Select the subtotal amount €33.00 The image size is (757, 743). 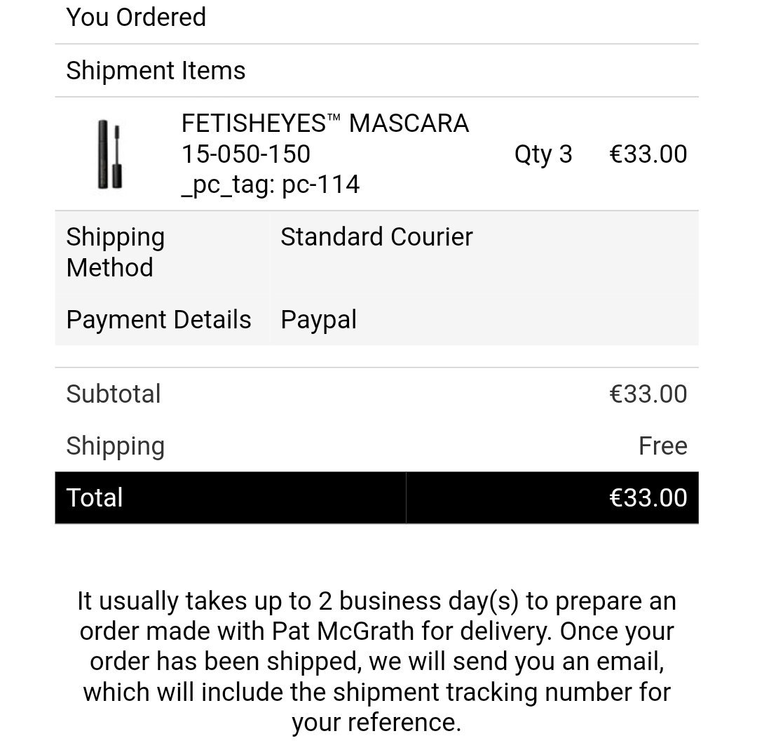pyautogui.click(x=648, y=394)
